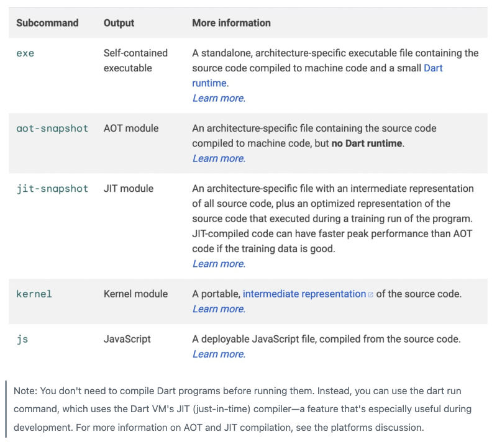Image resolution: width=497 pixels, height=442 pixels.
Task: Click the Output column header
Action: [x=117, y=23]
